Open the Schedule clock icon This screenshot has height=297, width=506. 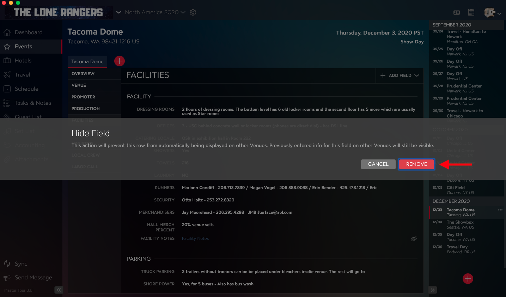pos(7,89)
